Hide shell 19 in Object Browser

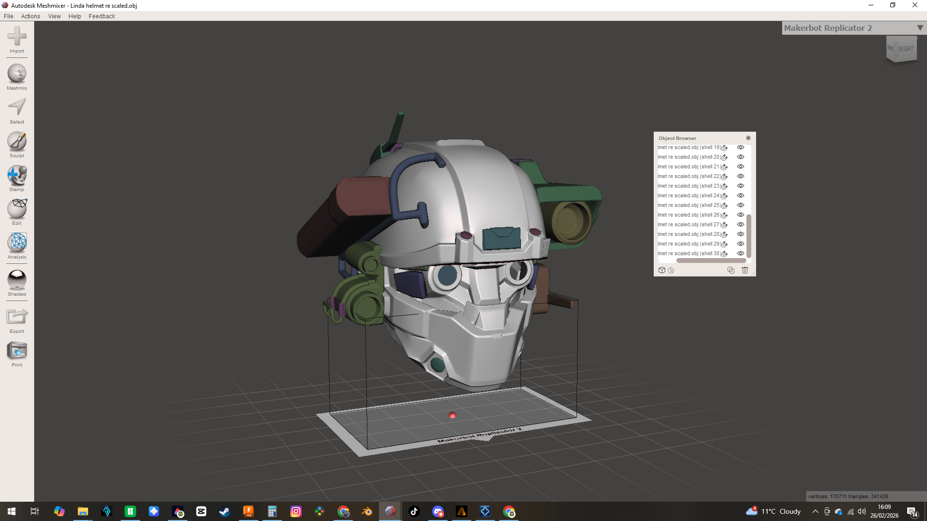(x=740, y=147)
